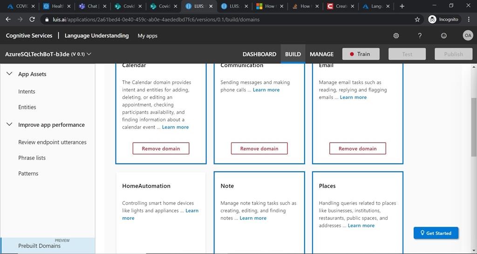
Task: Click the Publish button
Action: 453,54
